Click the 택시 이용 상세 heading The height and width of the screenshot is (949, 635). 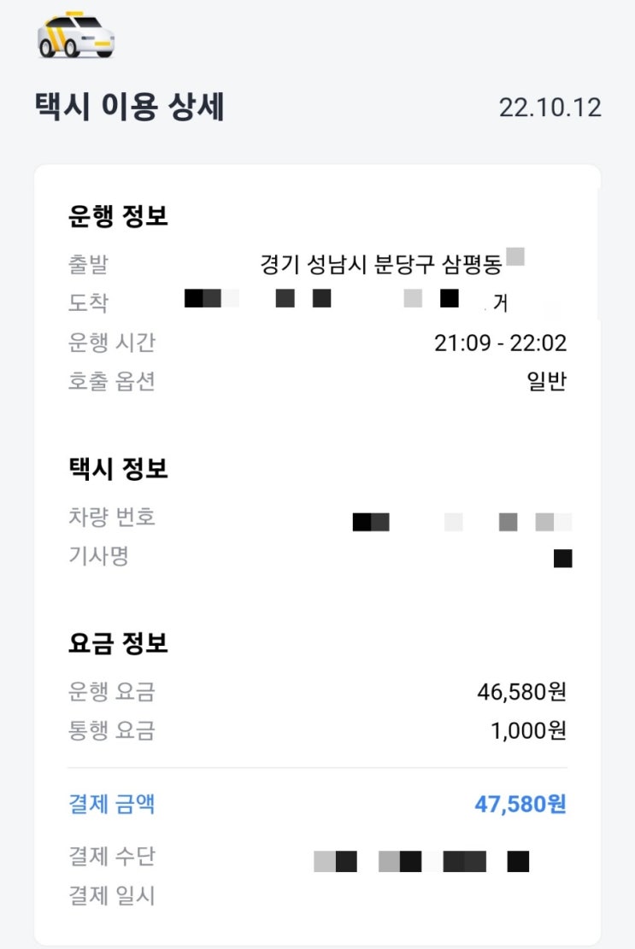point(129,108)
